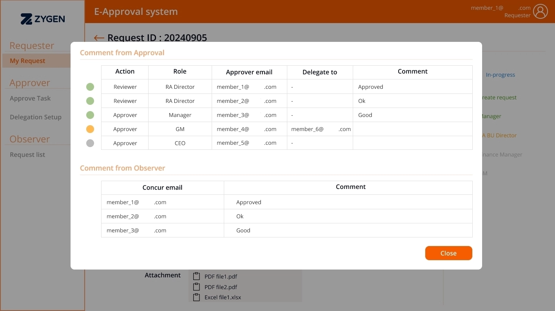Click the back arrow beside Request ID

coord(99,38)
